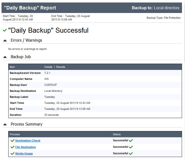The image size is (185, 159).
Task: Click the Successful status text for Destination Check
Action: (x=121, y=141)
